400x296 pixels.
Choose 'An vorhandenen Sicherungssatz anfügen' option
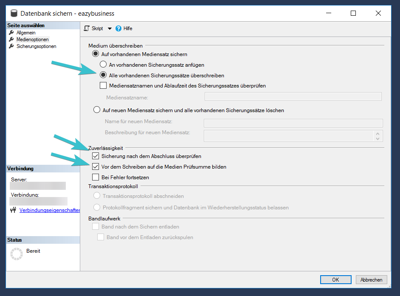[103, 65]
